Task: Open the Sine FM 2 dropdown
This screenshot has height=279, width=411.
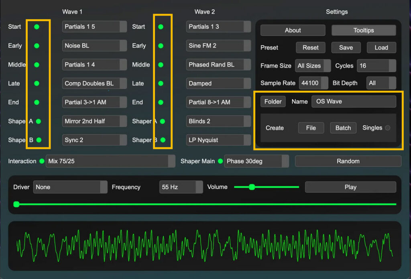Action: 218,45
